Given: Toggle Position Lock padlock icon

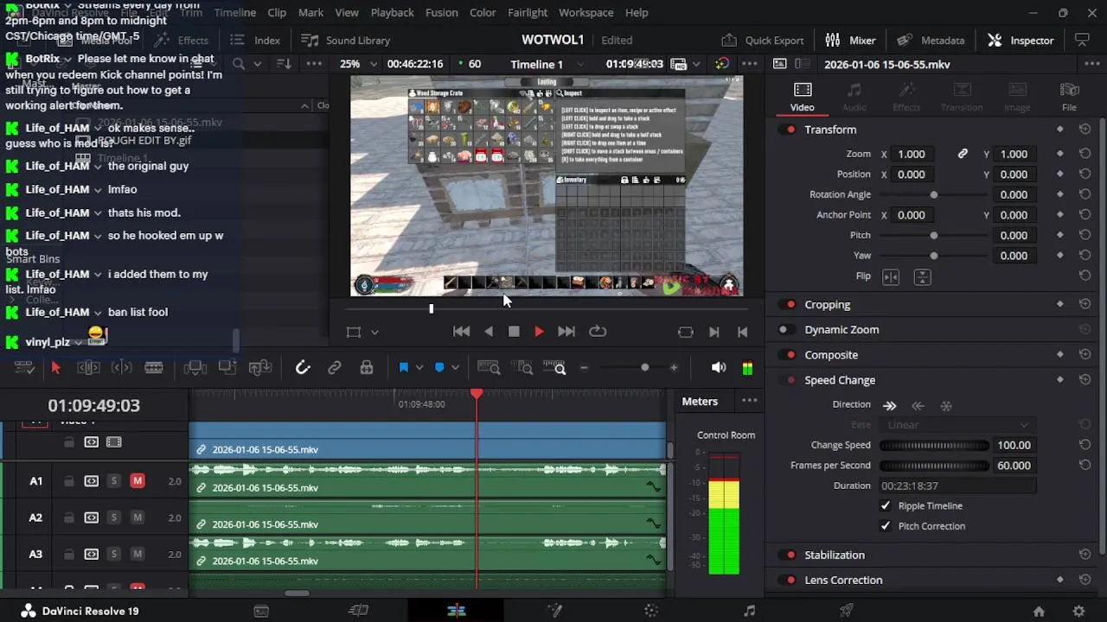Looking at the screenshot, I should tap(367, 368).
